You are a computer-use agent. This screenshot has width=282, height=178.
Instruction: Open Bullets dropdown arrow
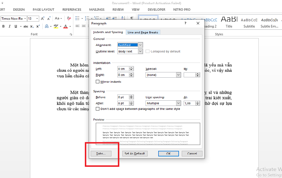(82, 18)
